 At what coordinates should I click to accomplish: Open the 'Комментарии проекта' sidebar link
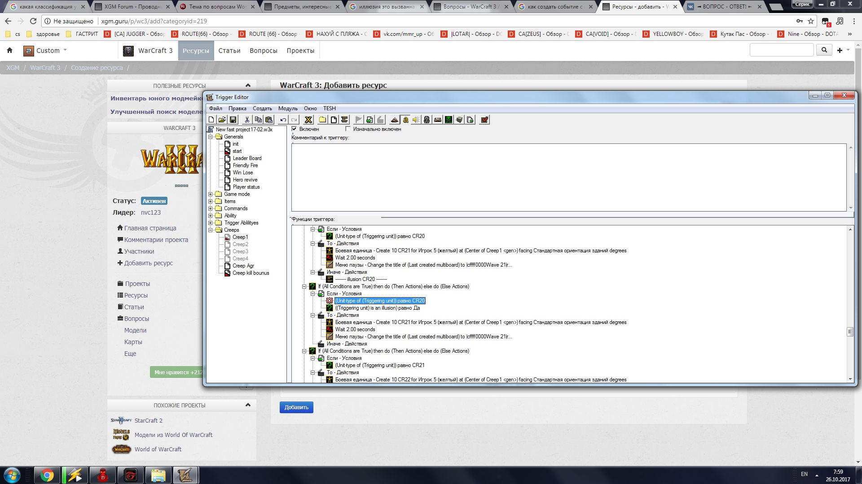point(156,240)
